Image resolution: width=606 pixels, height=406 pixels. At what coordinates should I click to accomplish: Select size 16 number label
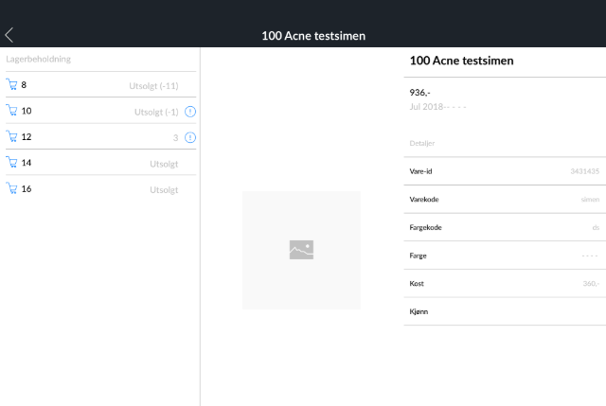[27, 189]
